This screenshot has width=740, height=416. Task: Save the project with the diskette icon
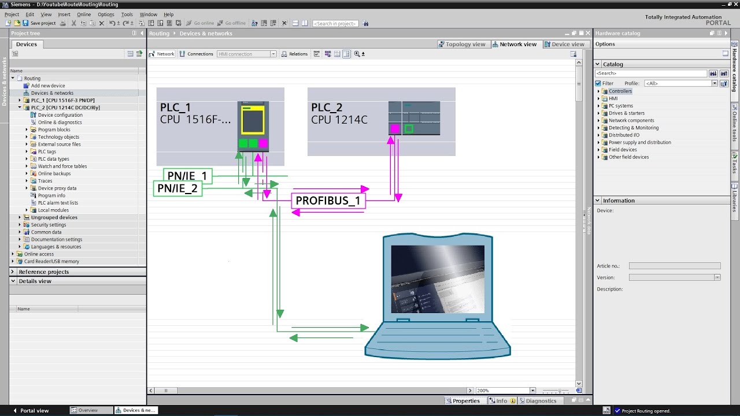(x=25, y=23)
